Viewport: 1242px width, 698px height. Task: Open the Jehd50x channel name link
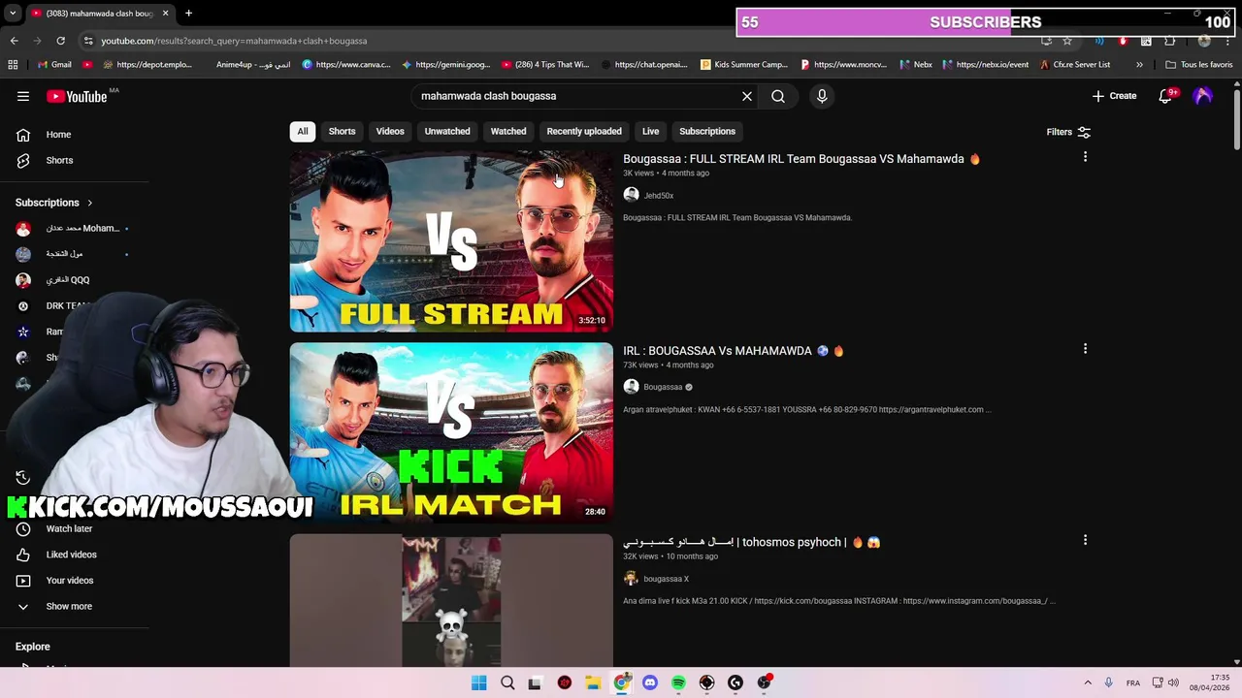pyautogui.click(x=659, y=196)
